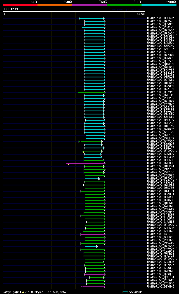The height and width of the screenshot is (294, 179).
Task: Click the cyan ~100% identity legend segment
Action: (x=159, y=5)
